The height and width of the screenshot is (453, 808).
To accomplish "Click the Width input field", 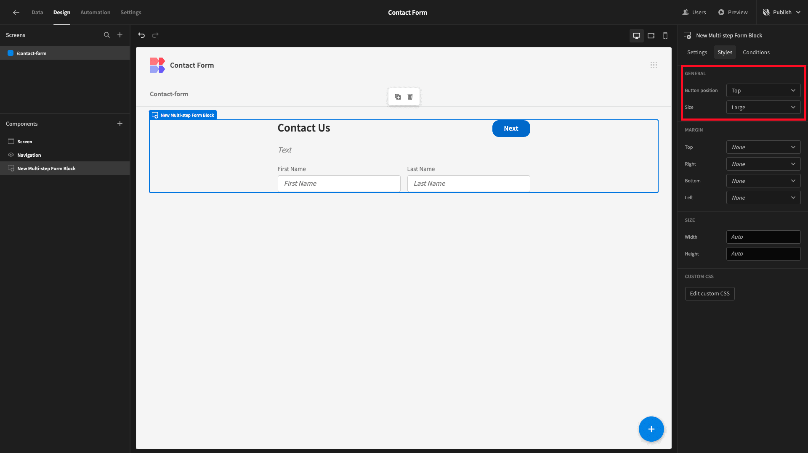I will (x=763, y=237).
